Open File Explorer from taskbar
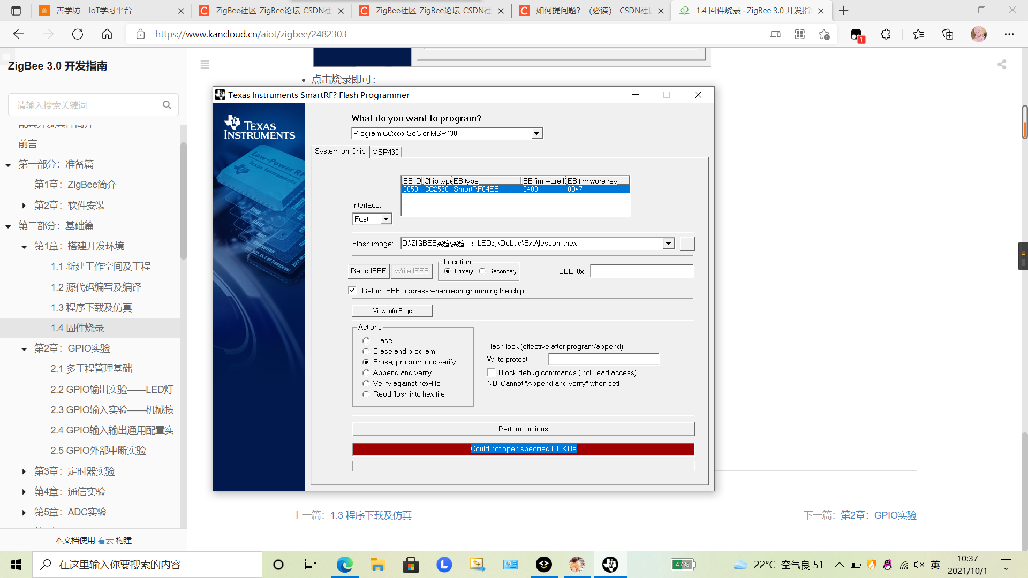Viewport: 1028px width, 578px height. point(377,565)
